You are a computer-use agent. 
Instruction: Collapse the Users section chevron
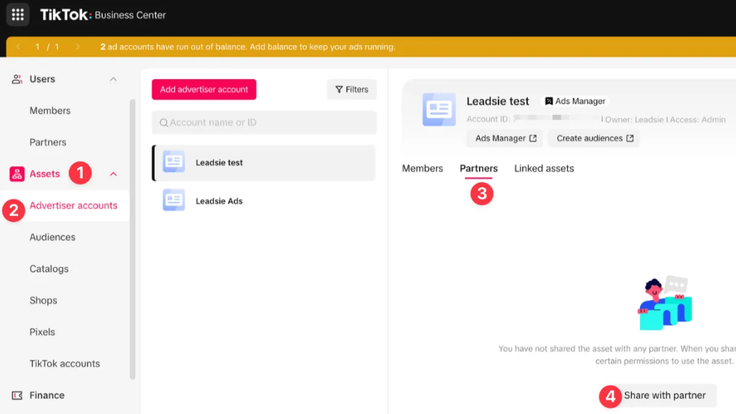point(113,79)
